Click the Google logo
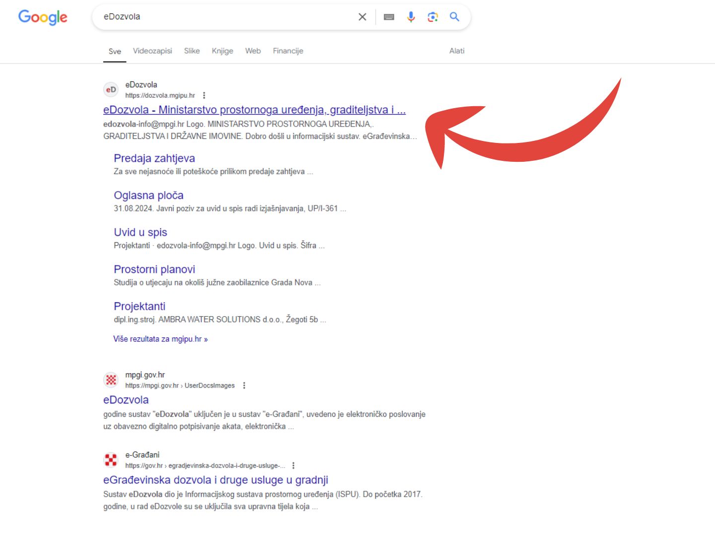The image size is (715, 536). pos(43,17)
